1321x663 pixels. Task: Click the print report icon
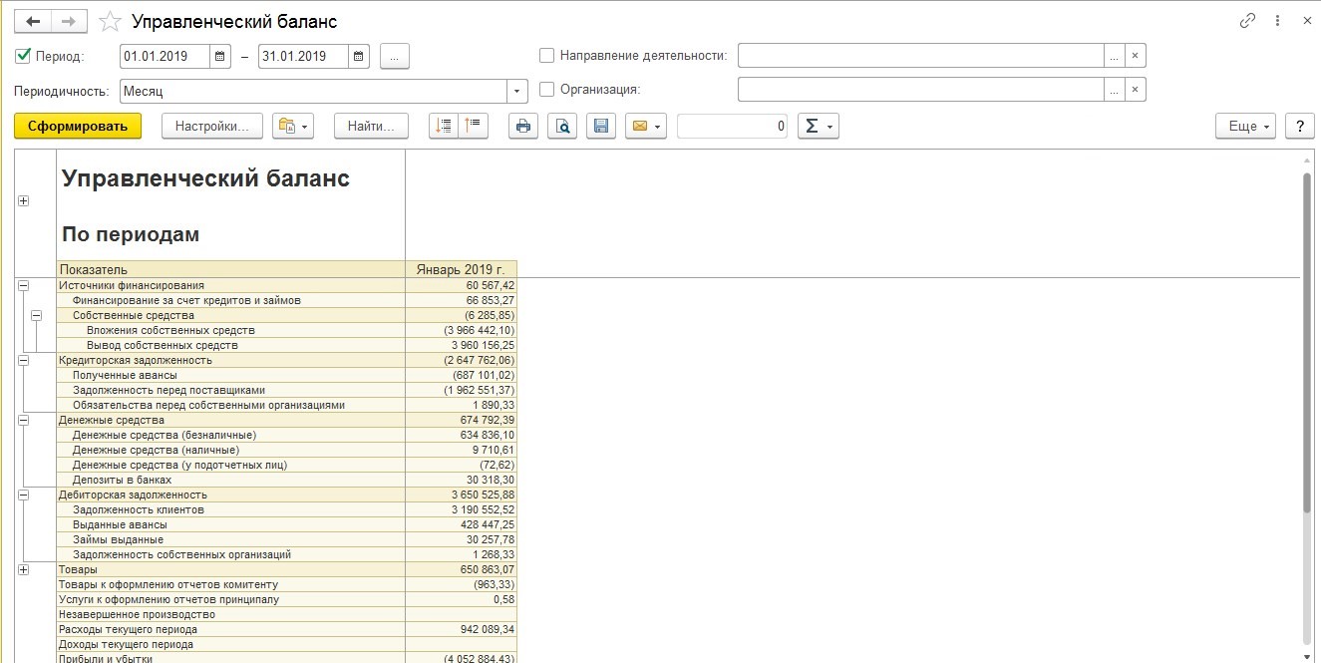click(x=523, y=126)
